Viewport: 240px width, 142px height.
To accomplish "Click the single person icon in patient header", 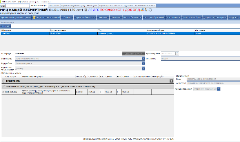I will point(146,10).
